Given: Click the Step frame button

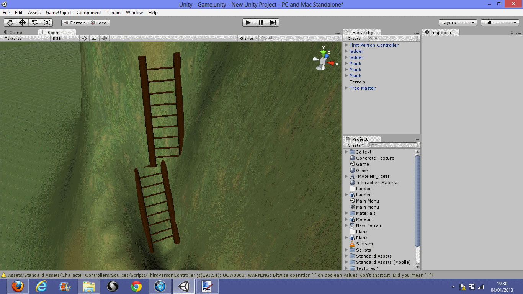Looking at the screenshot, I should click(x=273, y=23).
